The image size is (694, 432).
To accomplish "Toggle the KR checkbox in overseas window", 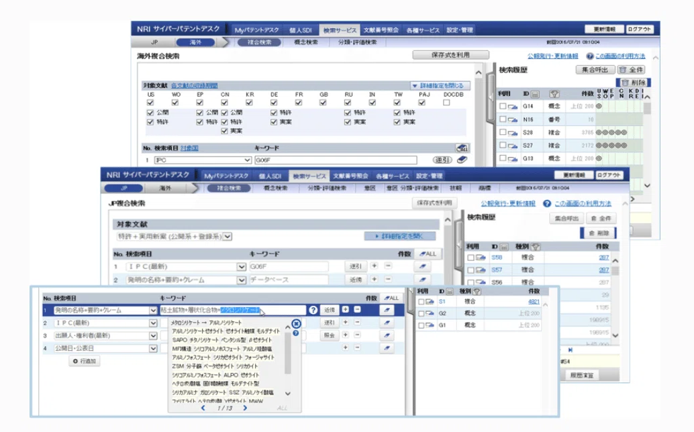I will pos(249,103).
